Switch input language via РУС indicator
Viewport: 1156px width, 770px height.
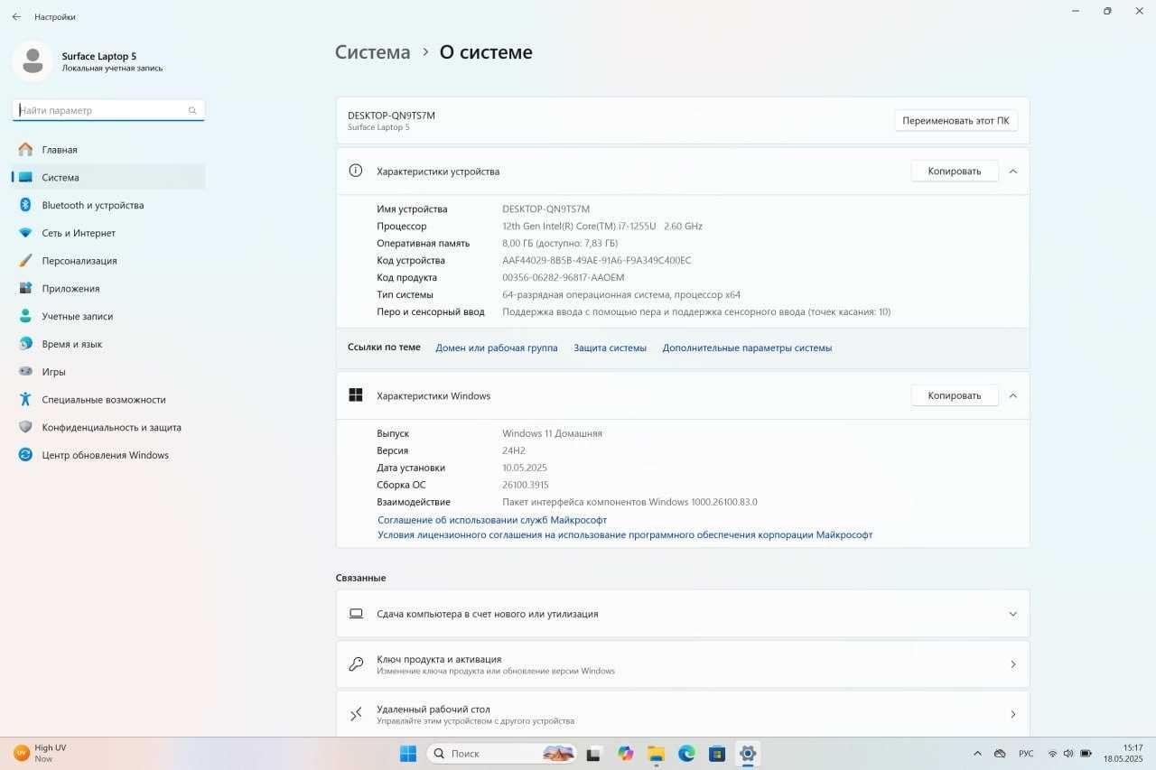point(1026,753)
